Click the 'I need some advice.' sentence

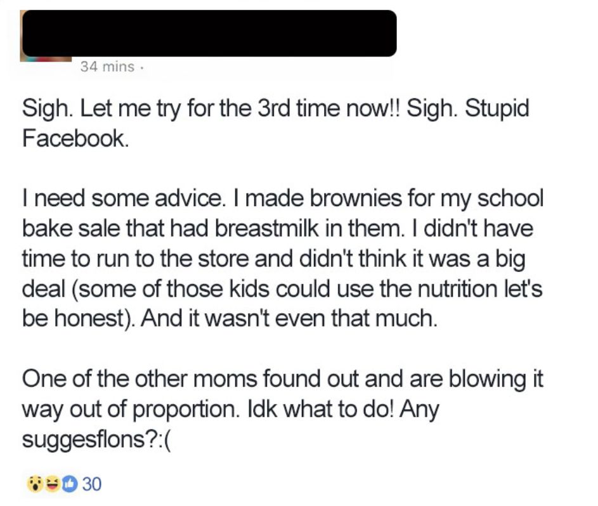click(x=122, y=198)
